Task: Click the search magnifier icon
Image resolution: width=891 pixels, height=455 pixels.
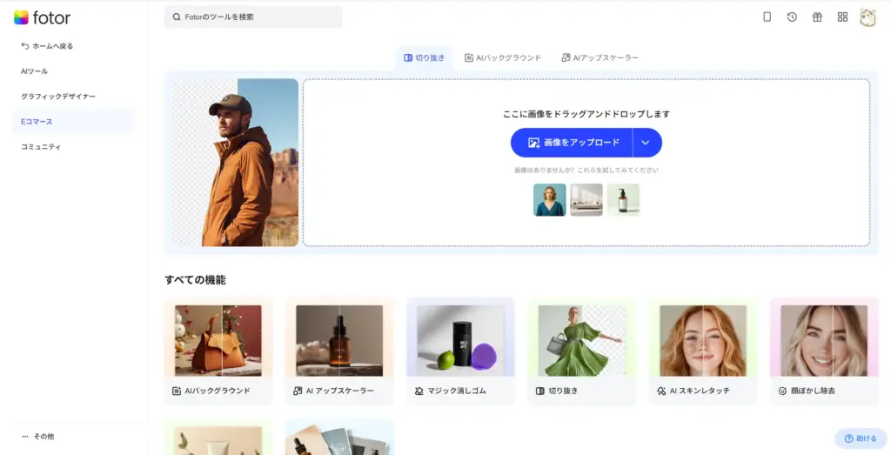Action: coord(177,17)
